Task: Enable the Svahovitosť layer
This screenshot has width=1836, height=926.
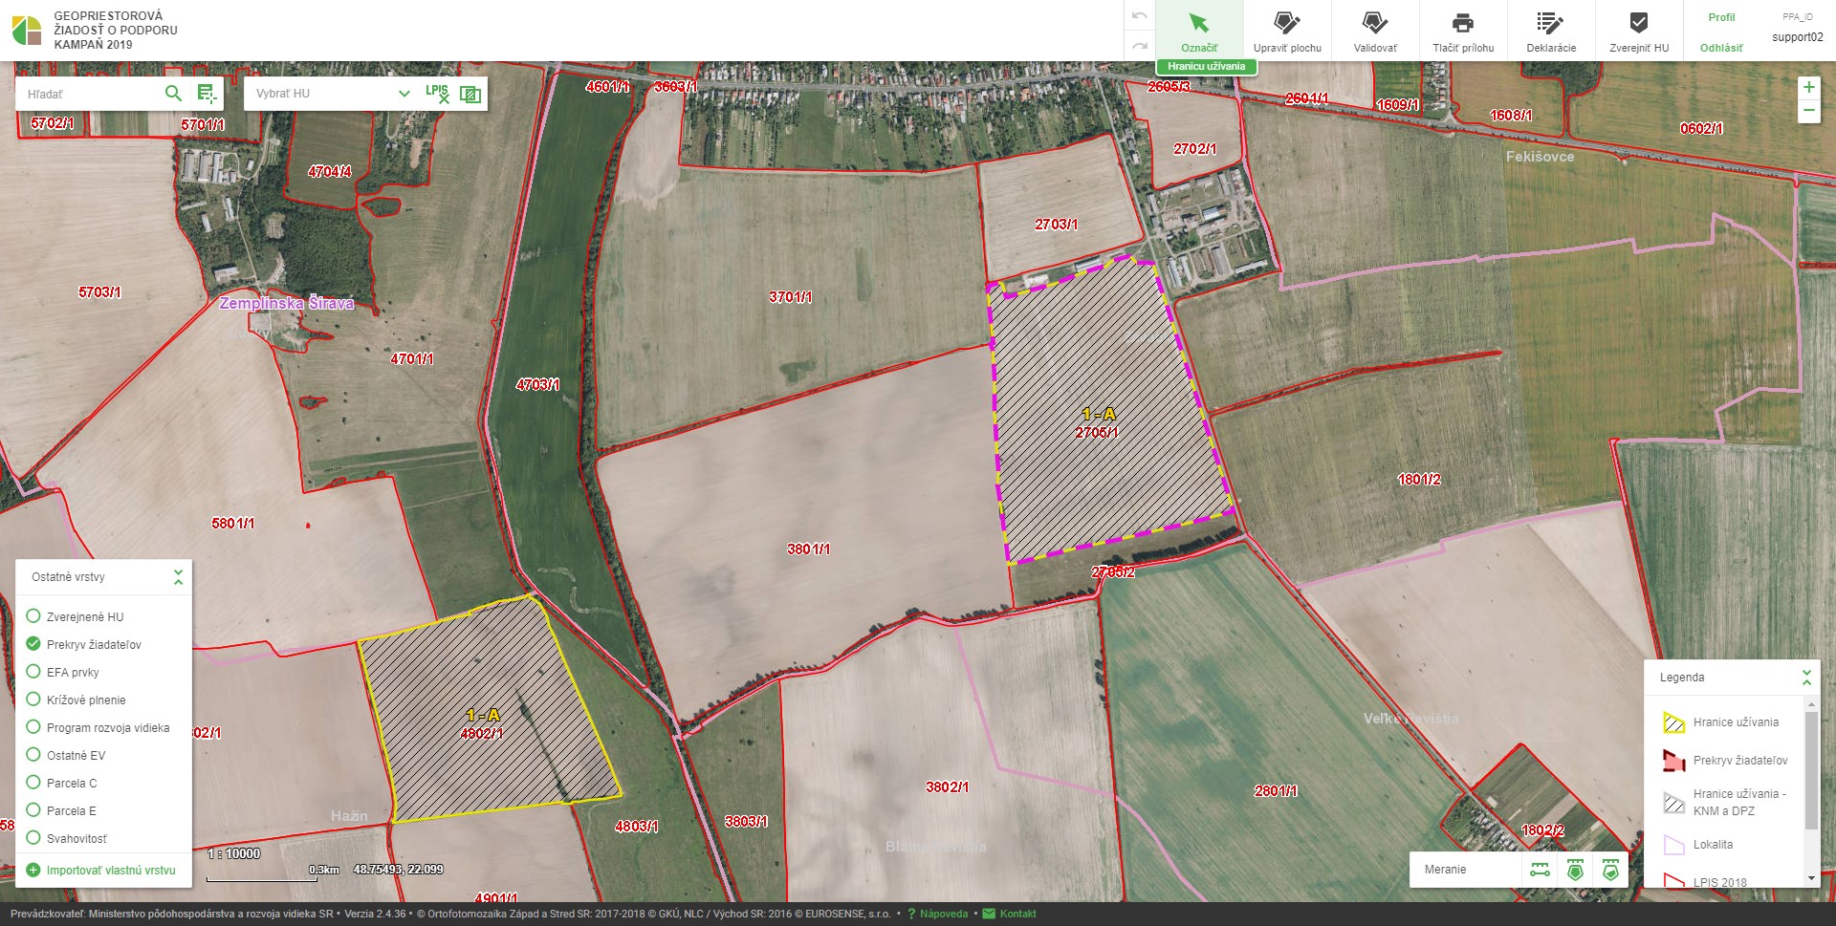Action: point(33,838)
